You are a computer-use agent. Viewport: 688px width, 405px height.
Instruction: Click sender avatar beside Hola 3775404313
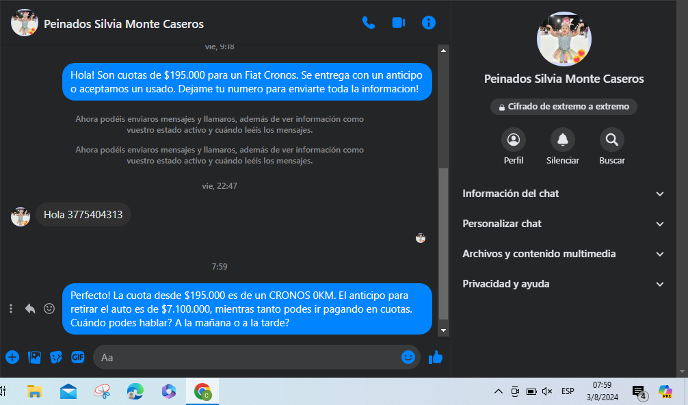tap(21, 217)
